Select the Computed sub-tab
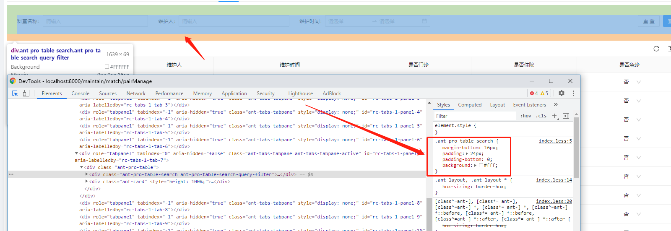 [470, 105]
